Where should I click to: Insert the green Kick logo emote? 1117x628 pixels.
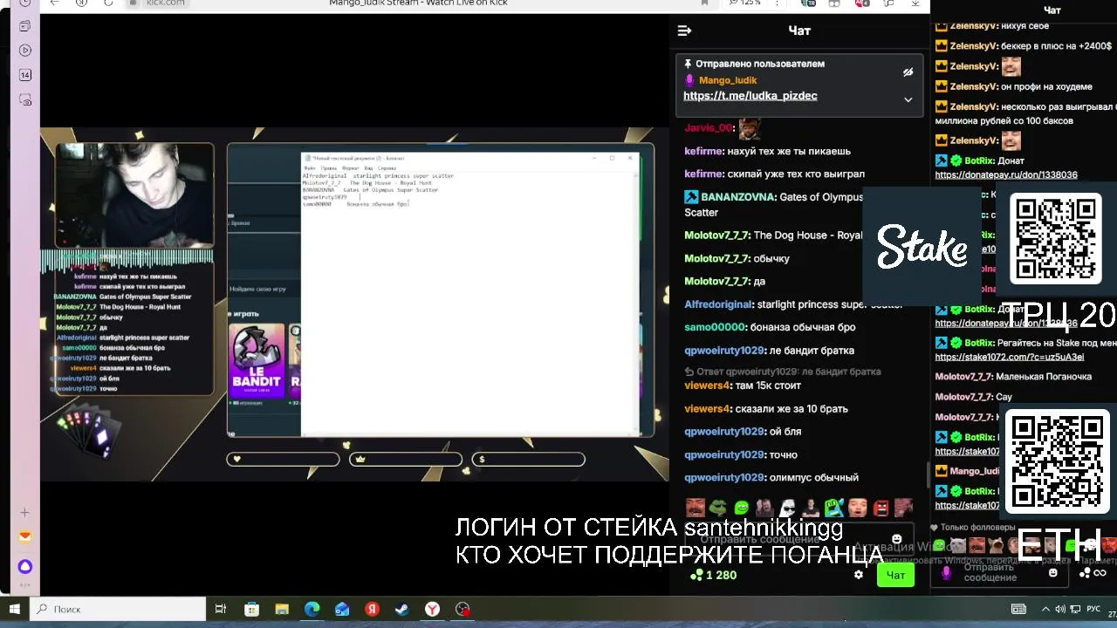(742, 508)
